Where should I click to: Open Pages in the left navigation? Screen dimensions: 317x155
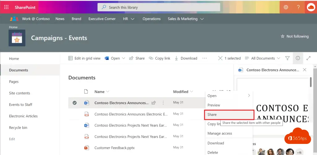[x=14, y=82]
